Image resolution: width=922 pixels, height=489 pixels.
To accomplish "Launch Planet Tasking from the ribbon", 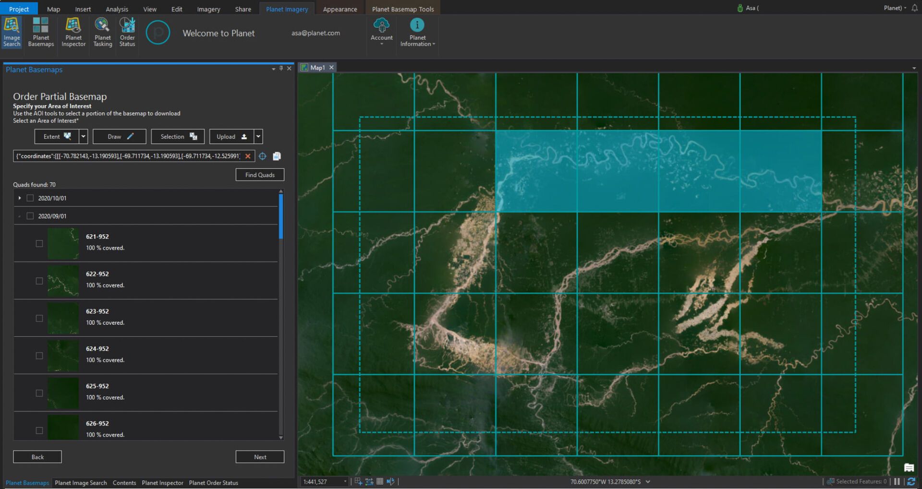I will pos(102,33).
